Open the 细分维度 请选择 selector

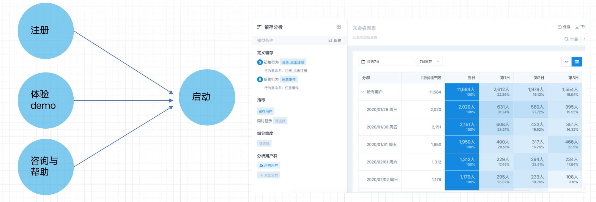264,143
